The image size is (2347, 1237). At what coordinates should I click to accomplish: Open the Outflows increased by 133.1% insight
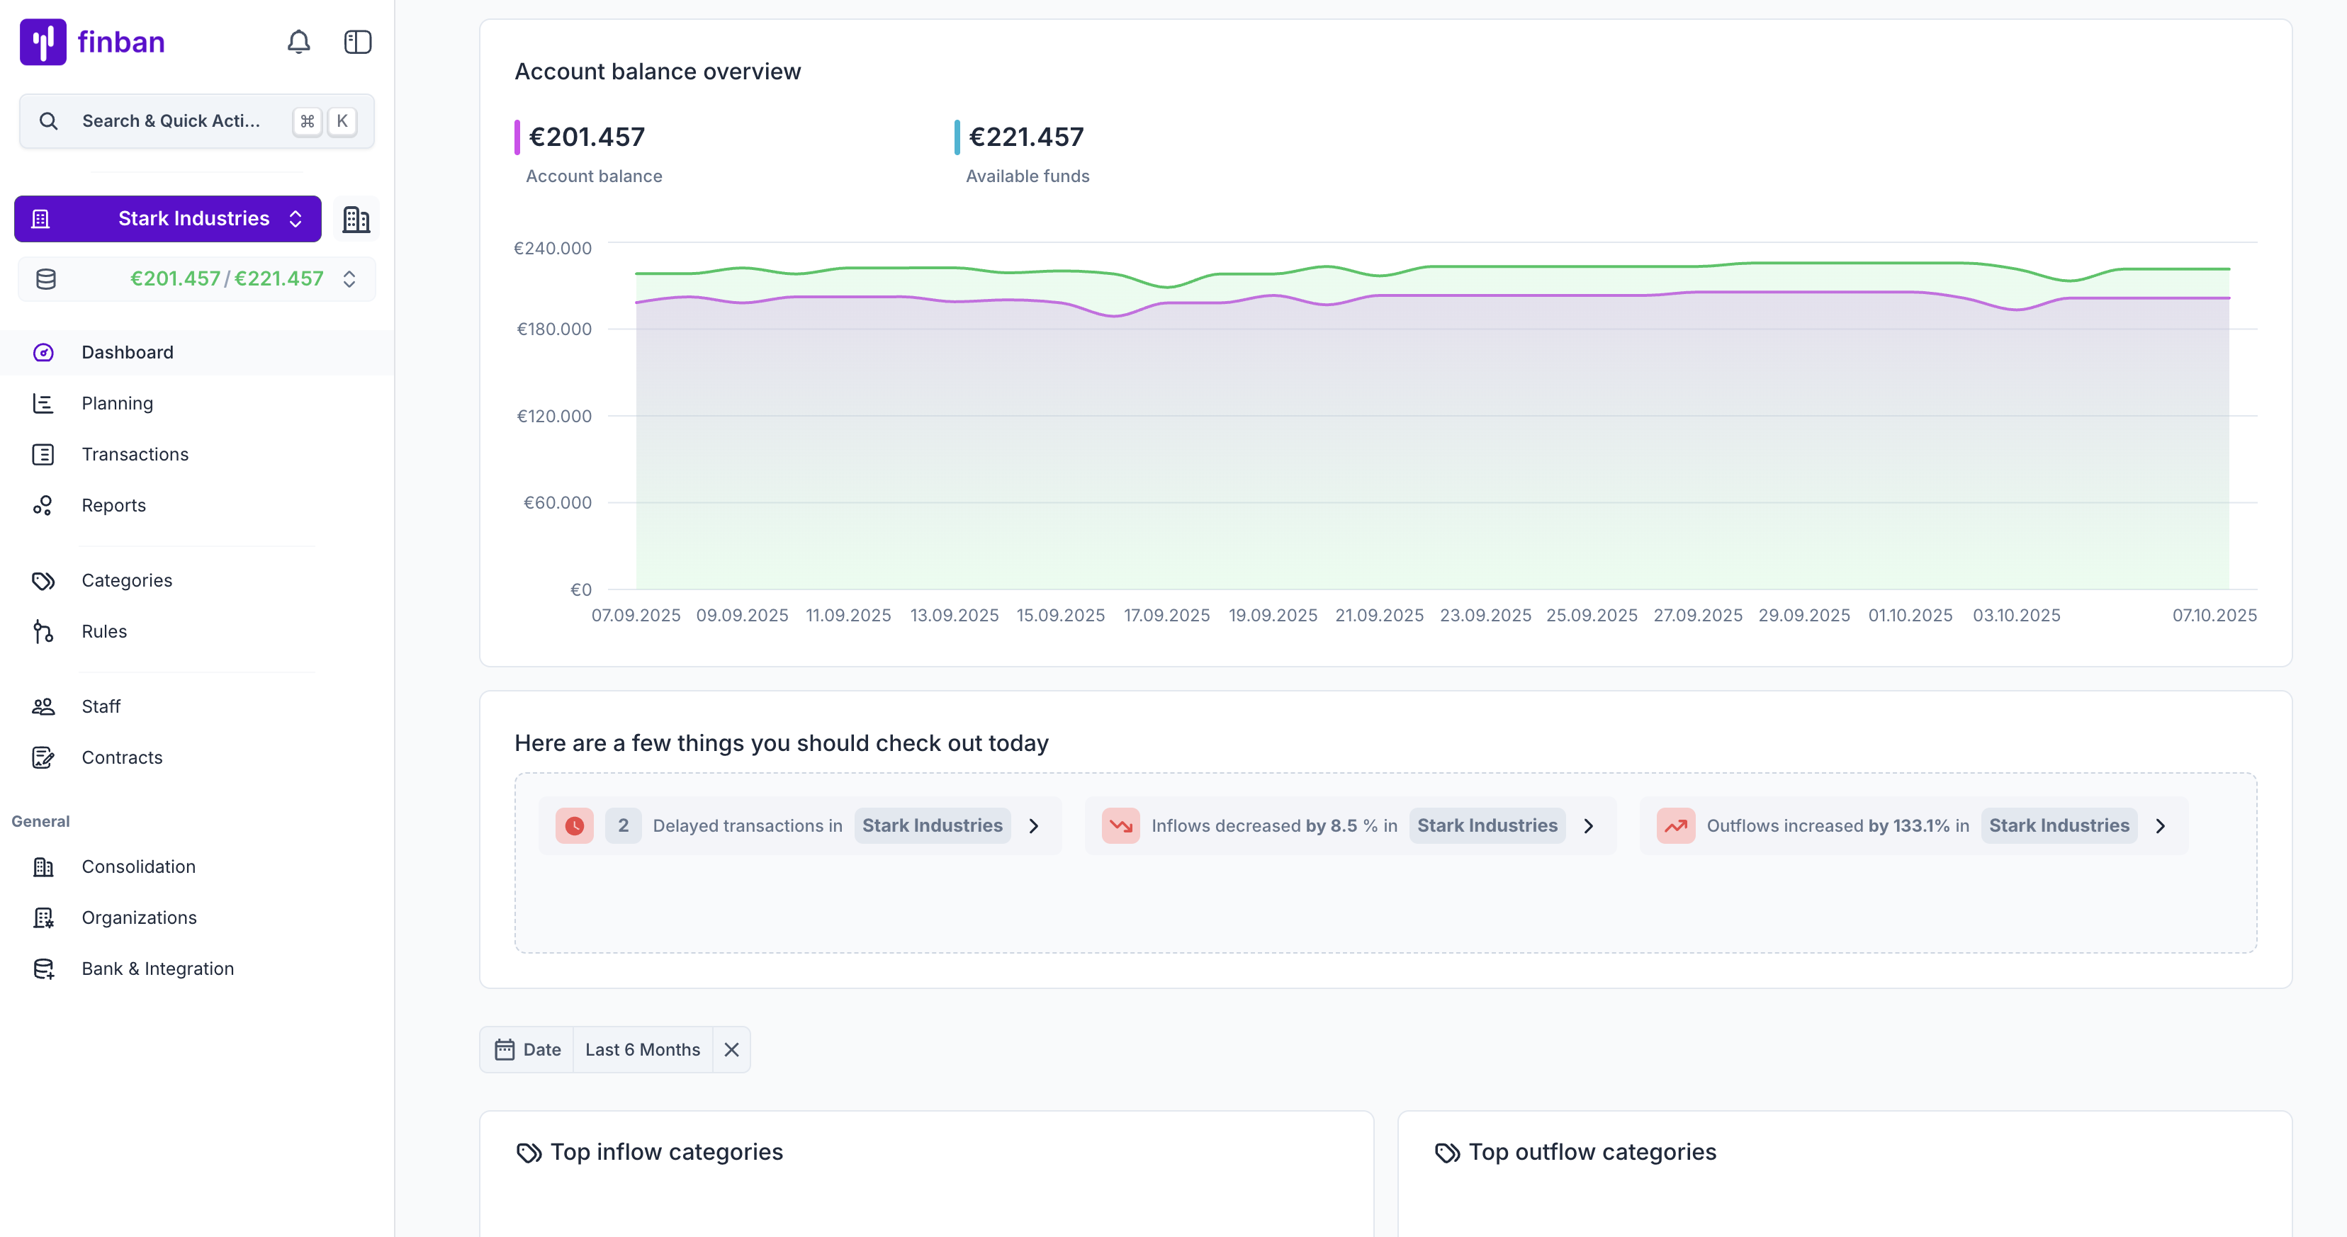2159,825
